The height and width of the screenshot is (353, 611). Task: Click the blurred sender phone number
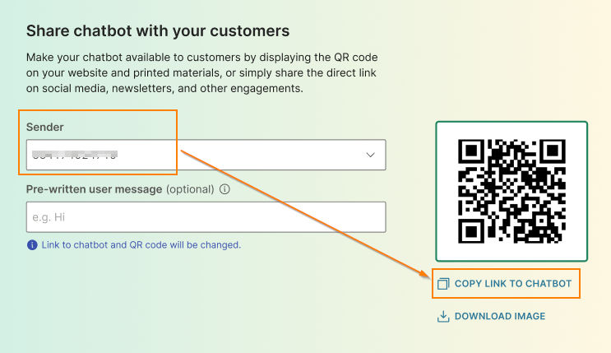click(75, 155)
